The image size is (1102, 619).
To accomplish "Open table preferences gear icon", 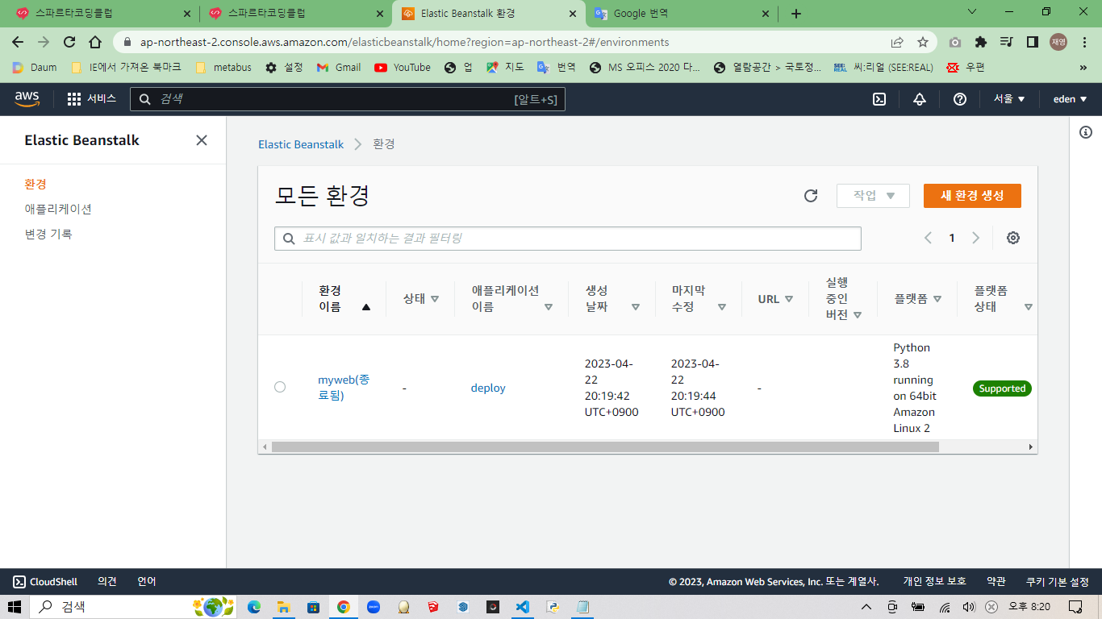I will (1013, 238).
